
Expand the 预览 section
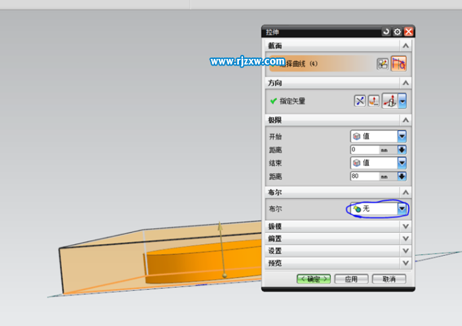tap(406, 263)
